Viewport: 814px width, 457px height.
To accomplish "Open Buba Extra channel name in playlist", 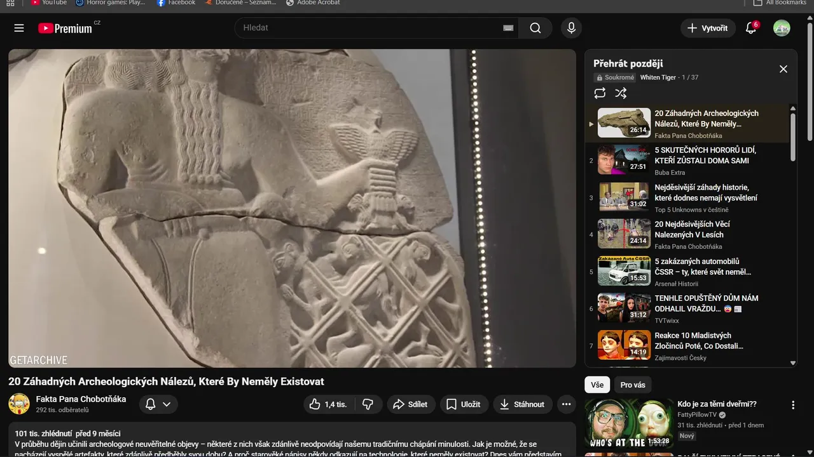I will pos(672,173).
